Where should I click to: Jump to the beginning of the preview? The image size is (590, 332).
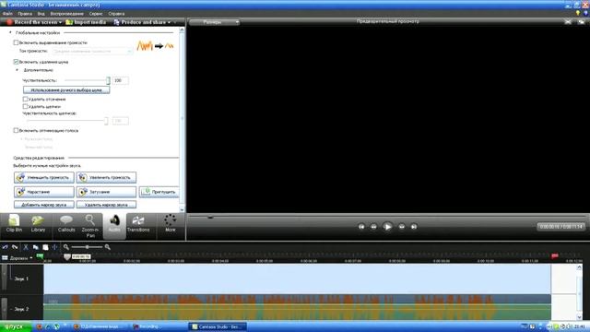pos(361,227)
